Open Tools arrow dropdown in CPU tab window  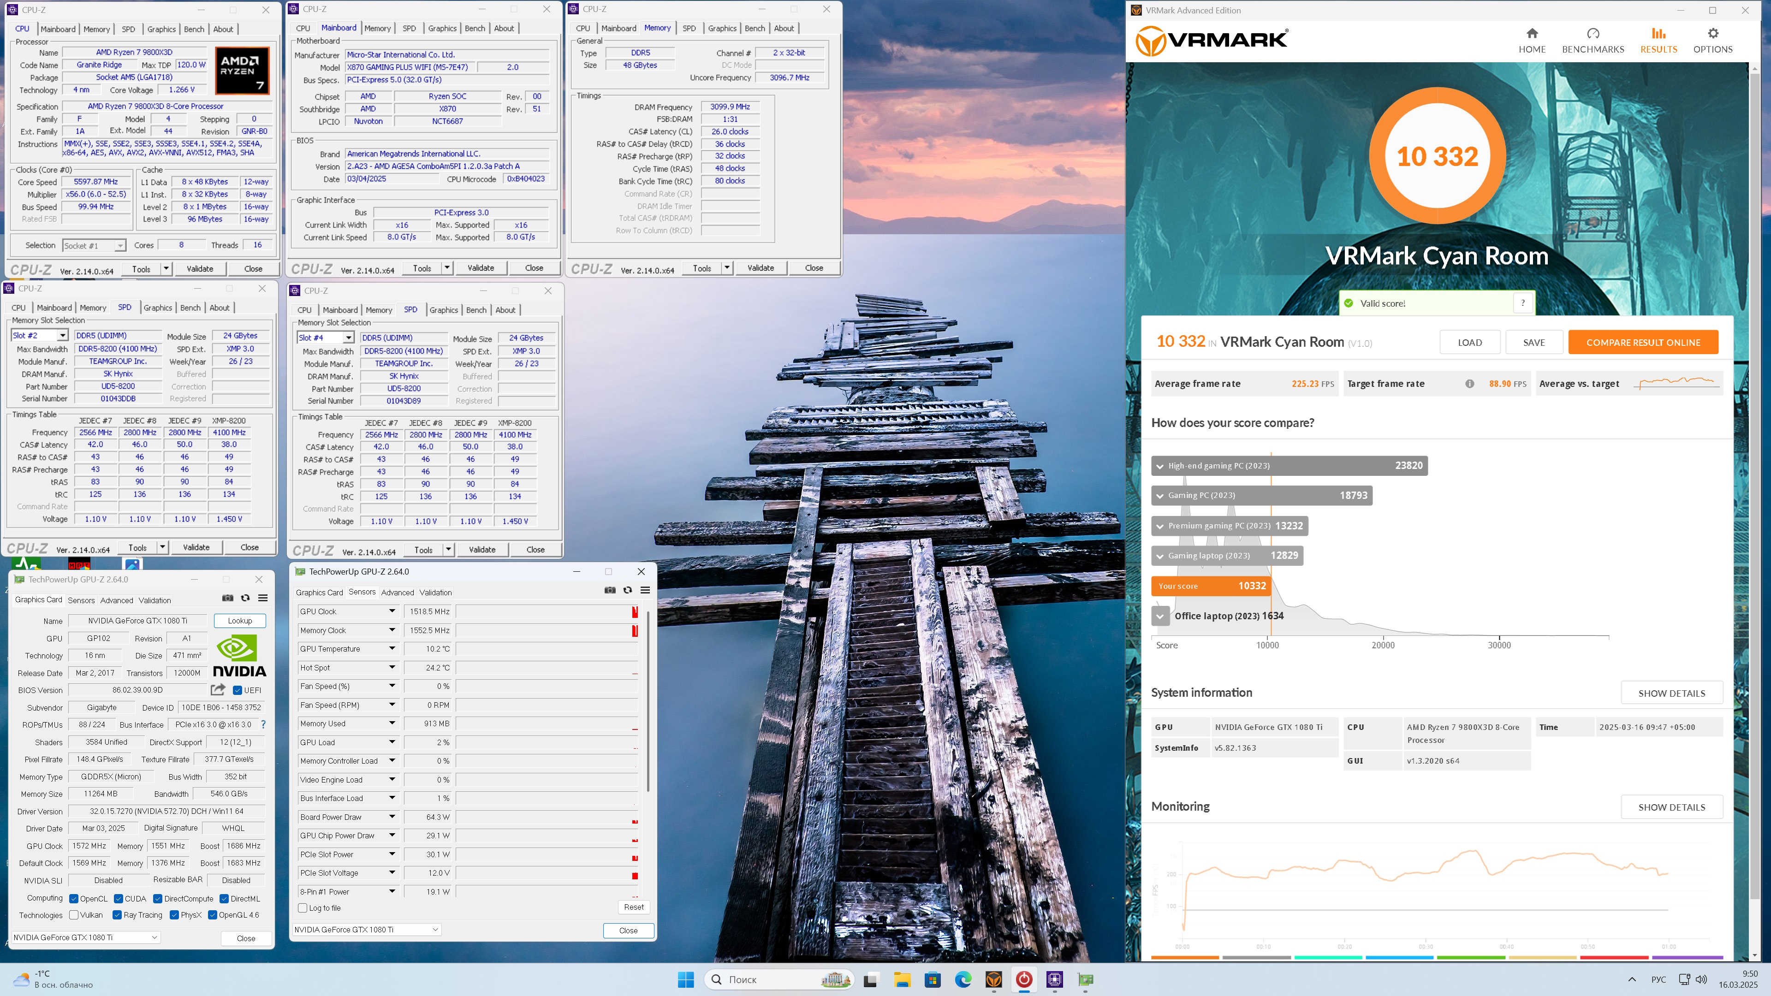[x=166, y=269]
